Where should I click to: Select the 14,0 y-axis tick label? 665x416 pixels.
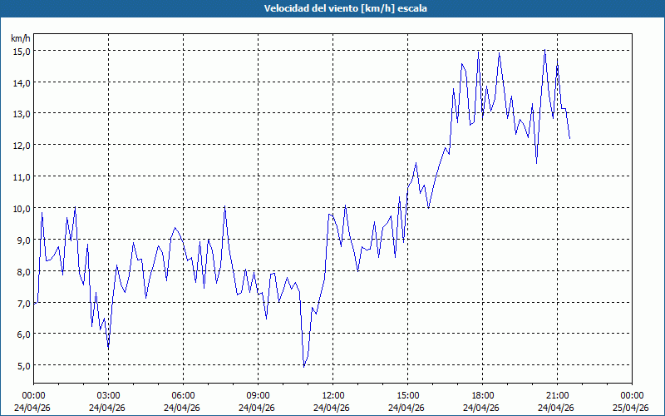(x=21, y=82)
